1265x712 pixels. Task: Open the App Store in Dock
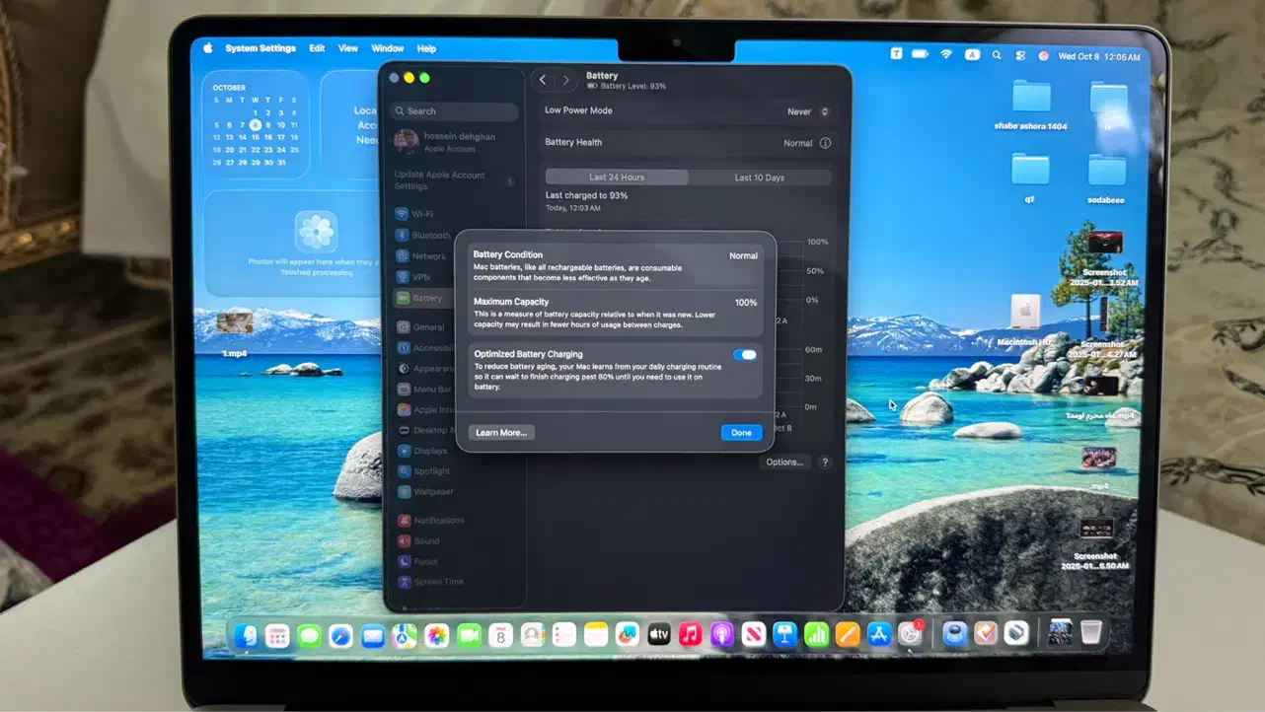click(x=878, y=635)
